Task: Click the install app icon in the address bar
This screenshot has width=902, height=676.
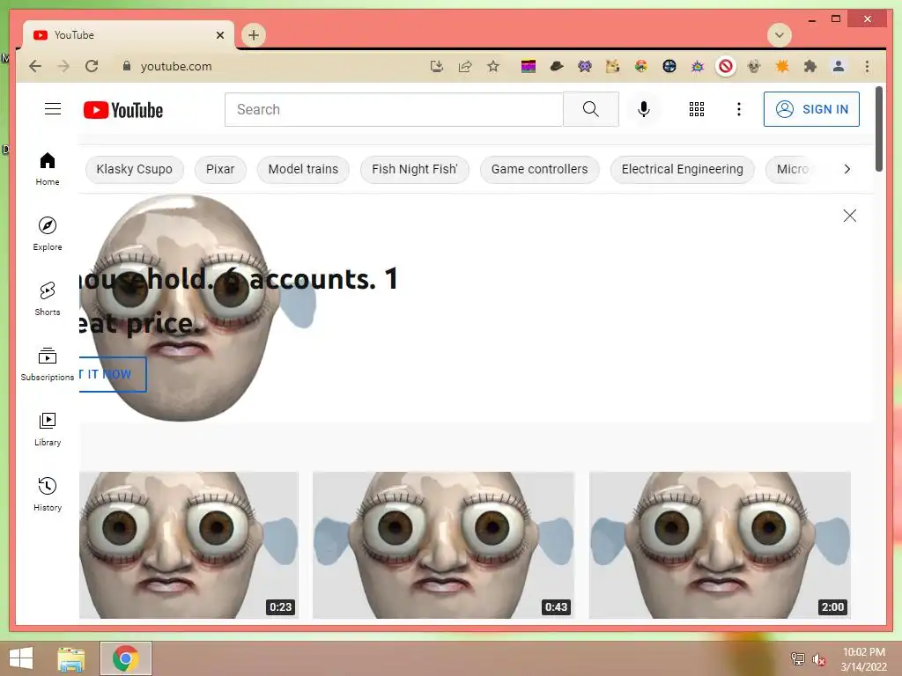Action: point(437,66)
